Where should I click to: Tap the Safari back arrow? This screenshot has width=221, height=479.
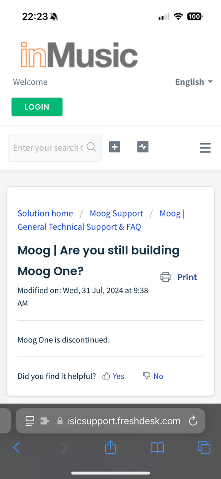tap(16, 448)
